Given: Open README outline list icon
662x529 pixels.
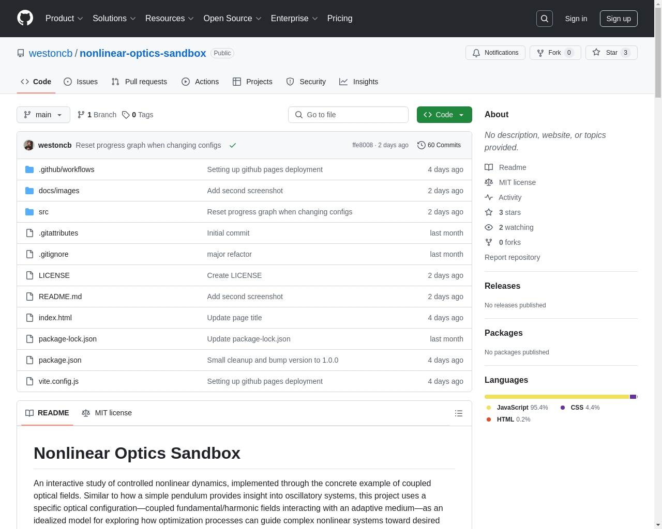Looking at the screenshot, I should point(458,413).
